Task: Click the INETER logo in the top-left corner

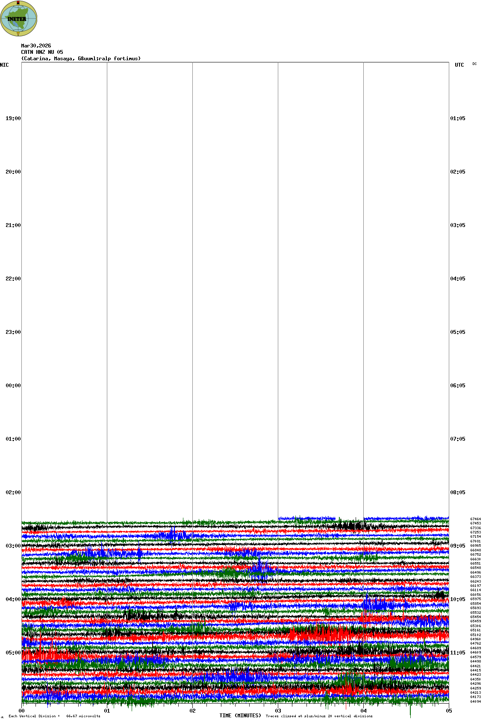Action: 19,18
